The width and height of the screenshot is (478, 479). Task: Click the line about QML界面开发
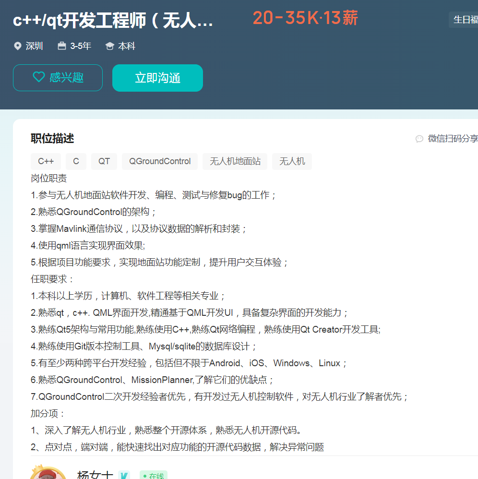pyautogui.click(x=190, y=312)
